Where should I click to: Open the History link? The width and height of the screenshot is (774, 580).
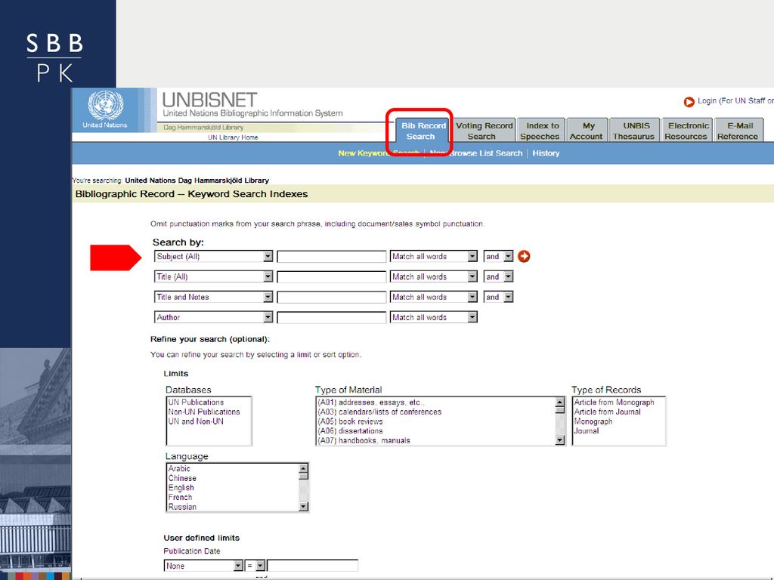click(x=546, y=153)
